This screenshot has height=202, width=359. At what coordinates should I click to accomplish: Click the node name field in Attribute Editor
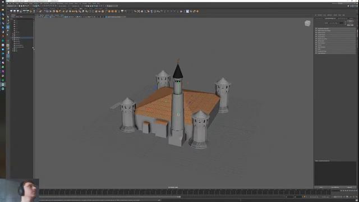[x=336, y=23]
